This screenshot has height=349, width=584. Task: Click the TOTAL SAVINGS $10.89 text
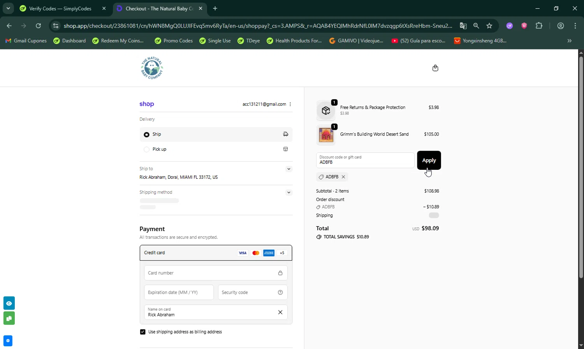(346, 237)
